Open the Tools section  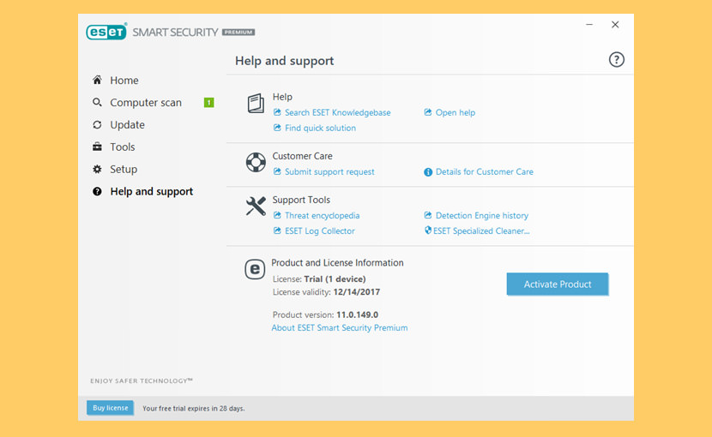tap(122, 147)
